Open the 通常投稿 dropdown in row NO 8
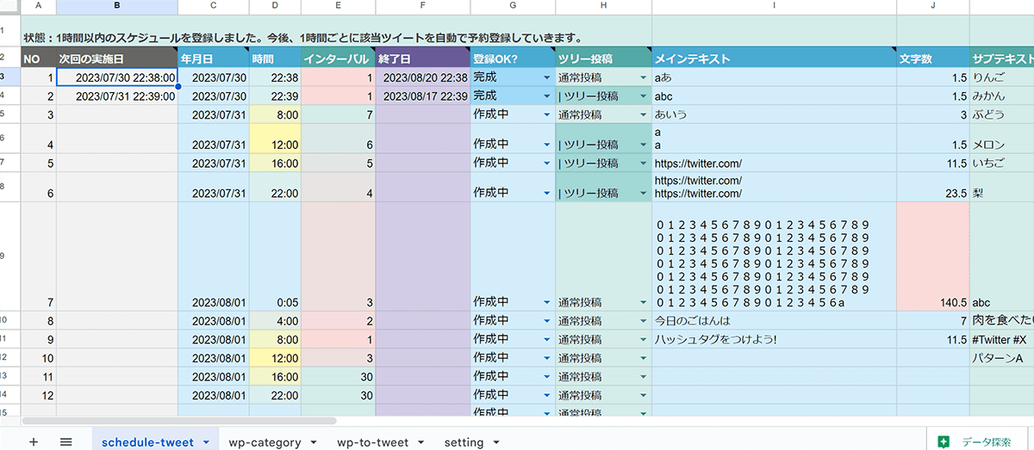1034x450 pixels. click(x=643, y=322)
